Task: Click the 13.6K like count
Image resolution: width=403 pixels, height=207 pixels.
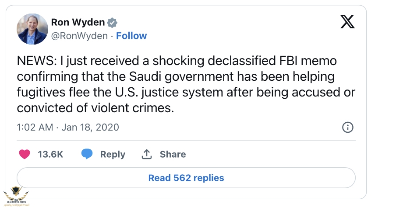Action: coord(51,154)
